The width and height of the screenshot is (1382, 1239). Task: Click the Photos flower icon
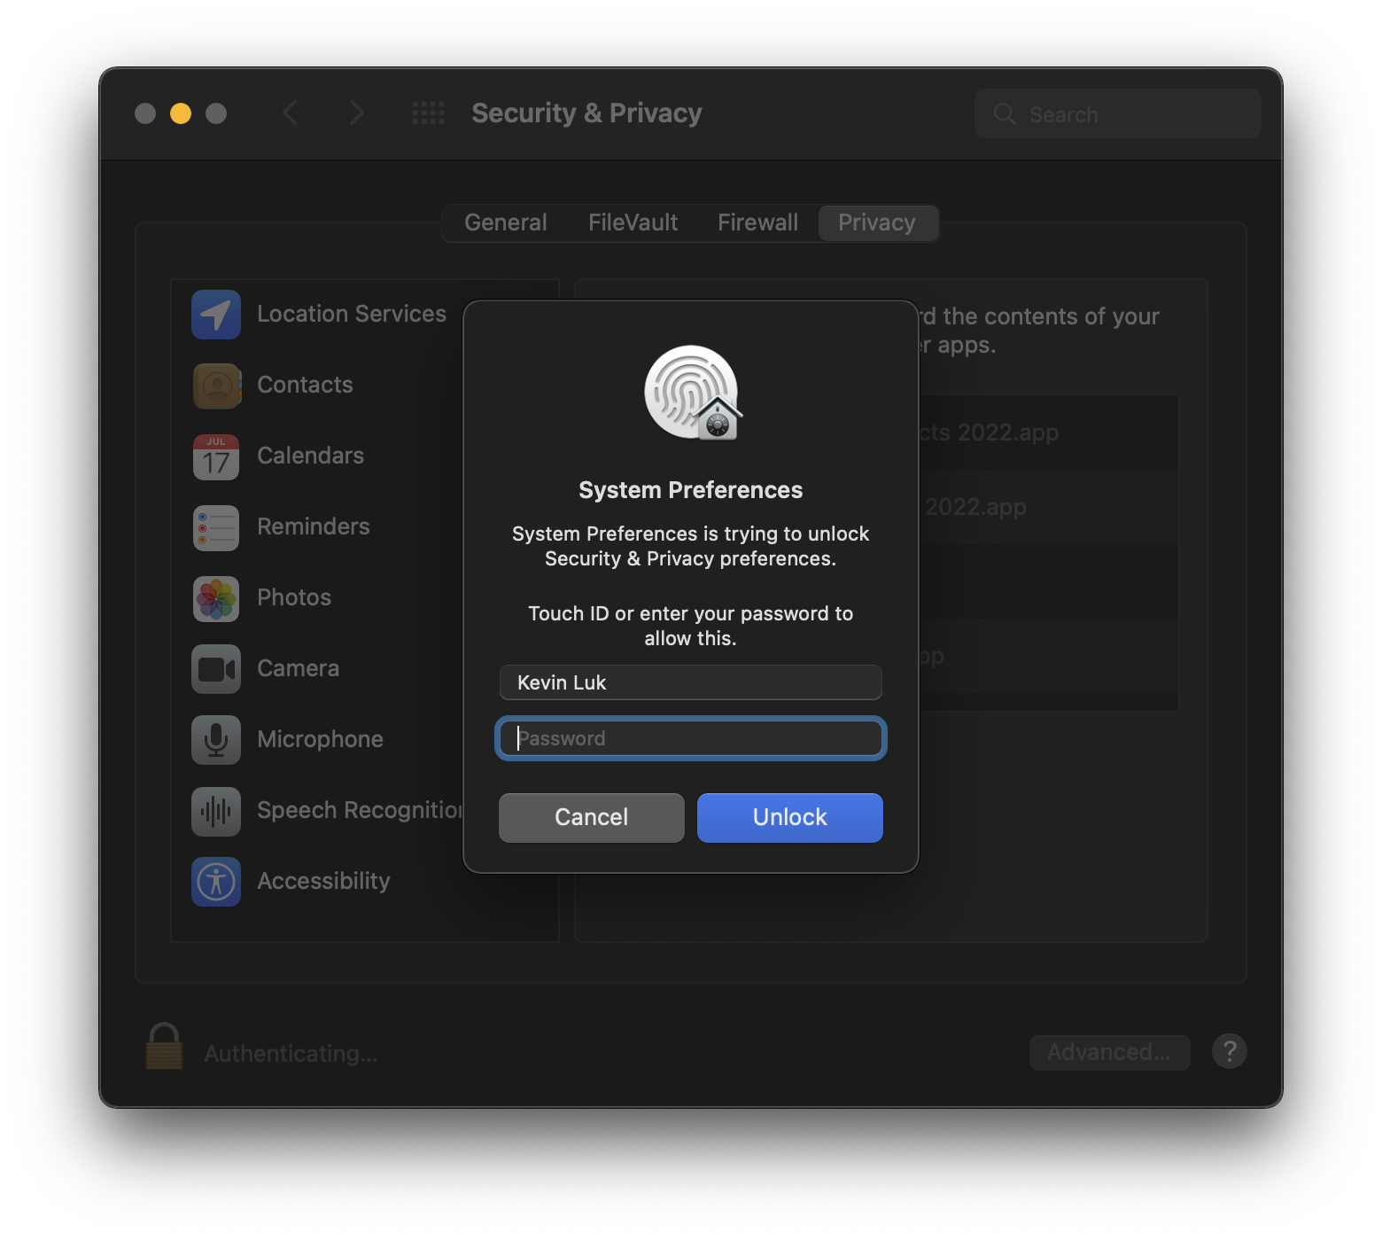click(x=216, y=598)
